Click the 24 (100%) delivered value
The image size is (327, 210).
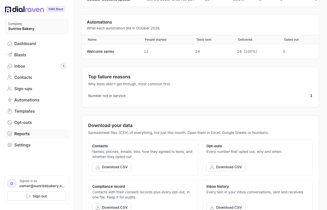click(x=247, y=51)
